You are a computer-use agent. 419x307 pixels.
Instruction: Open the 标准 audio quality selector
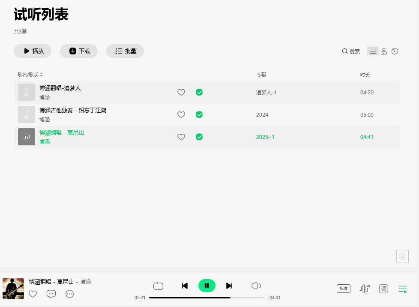[343, 289]
